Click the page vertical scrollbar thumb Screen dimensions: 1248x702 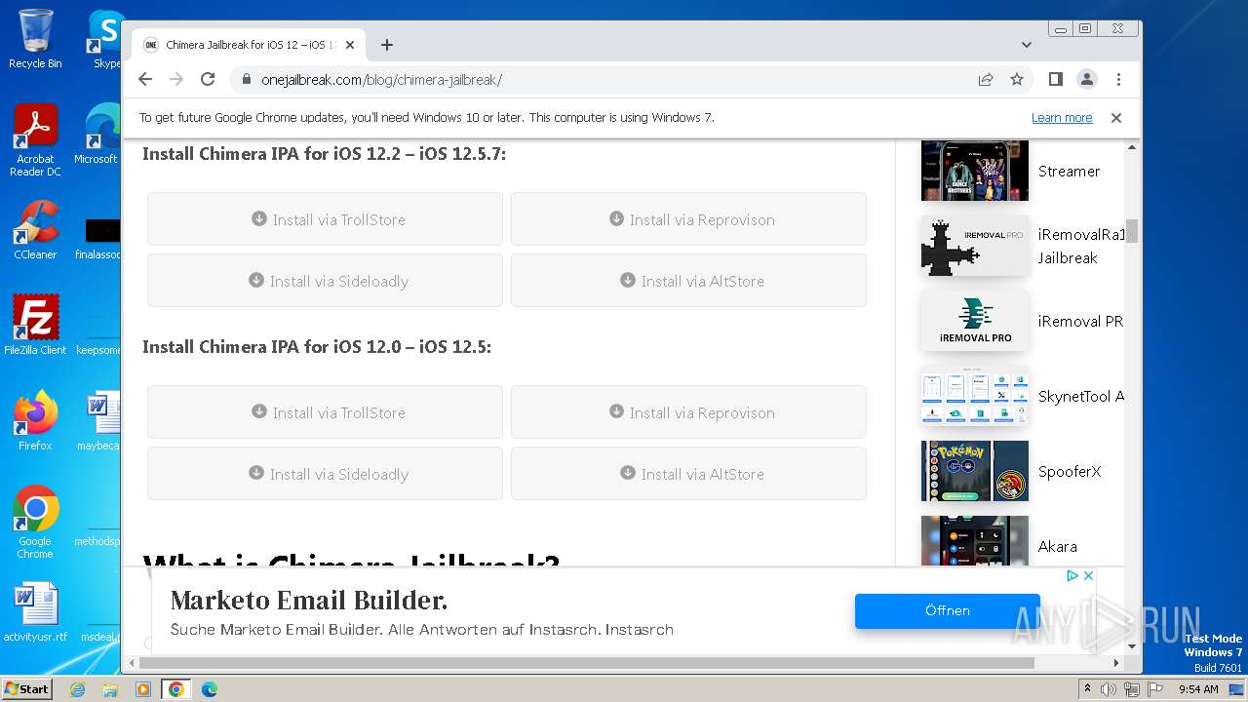(x=1131, y=231)
